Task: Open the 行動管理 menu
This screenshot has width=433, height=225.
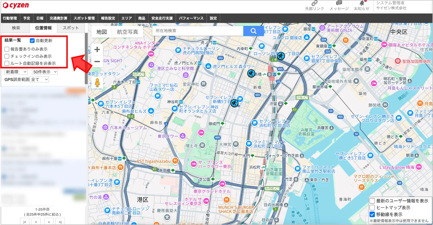Action: (10, 18)
